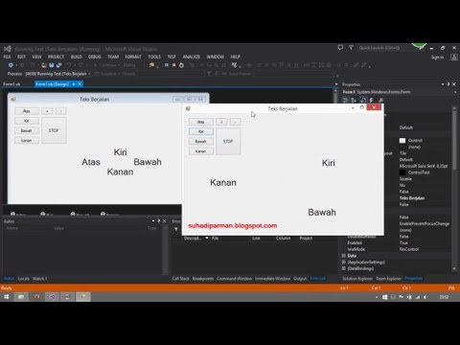Show Events via the lightning bolt icon
The width and height of the screenshot is (460, 345).
[x=371, y=100]
